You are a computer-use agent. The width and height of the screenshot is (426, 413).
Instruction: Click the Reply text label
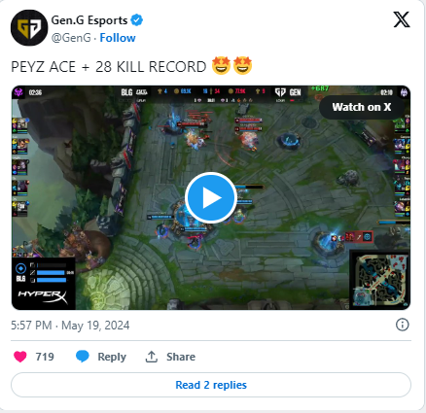point(112,357)
